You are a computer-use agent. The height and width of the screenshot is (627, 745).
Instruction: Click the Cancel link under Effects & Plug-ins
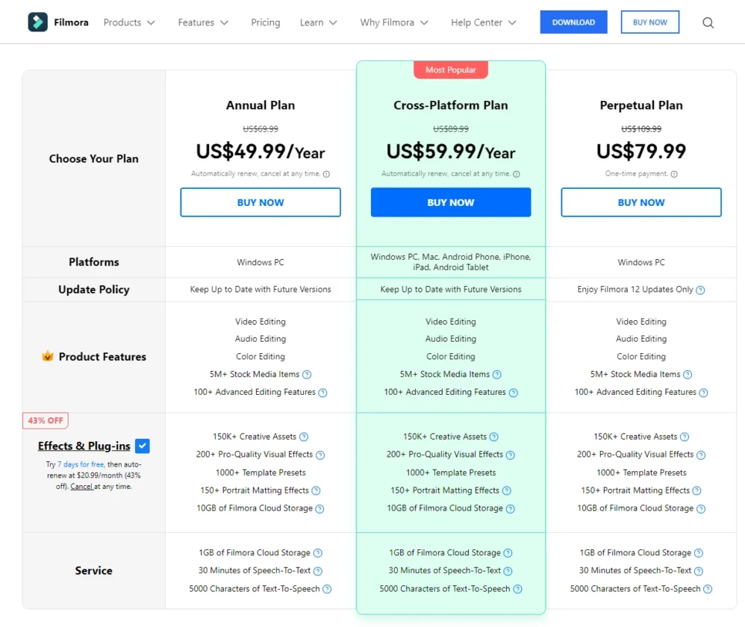coord(81,487)
